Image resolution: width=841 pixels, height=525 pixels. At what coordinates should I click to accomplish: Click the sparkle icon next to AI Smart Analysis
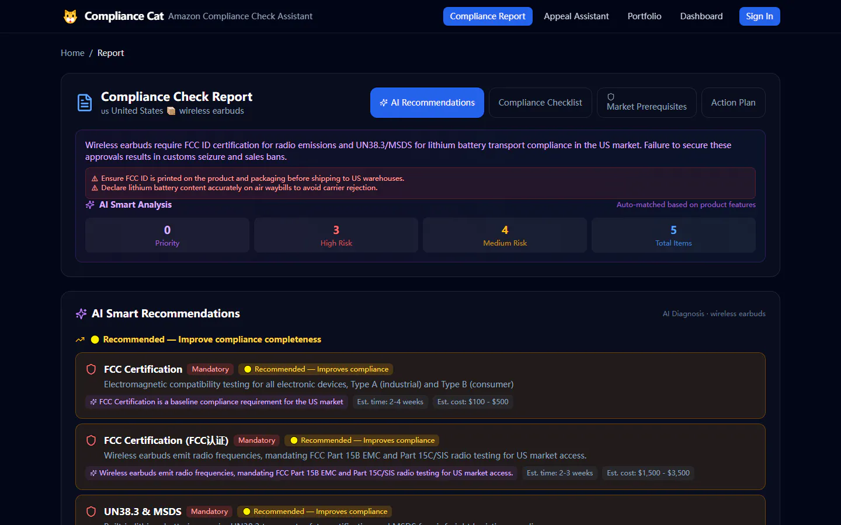(90, 205)
